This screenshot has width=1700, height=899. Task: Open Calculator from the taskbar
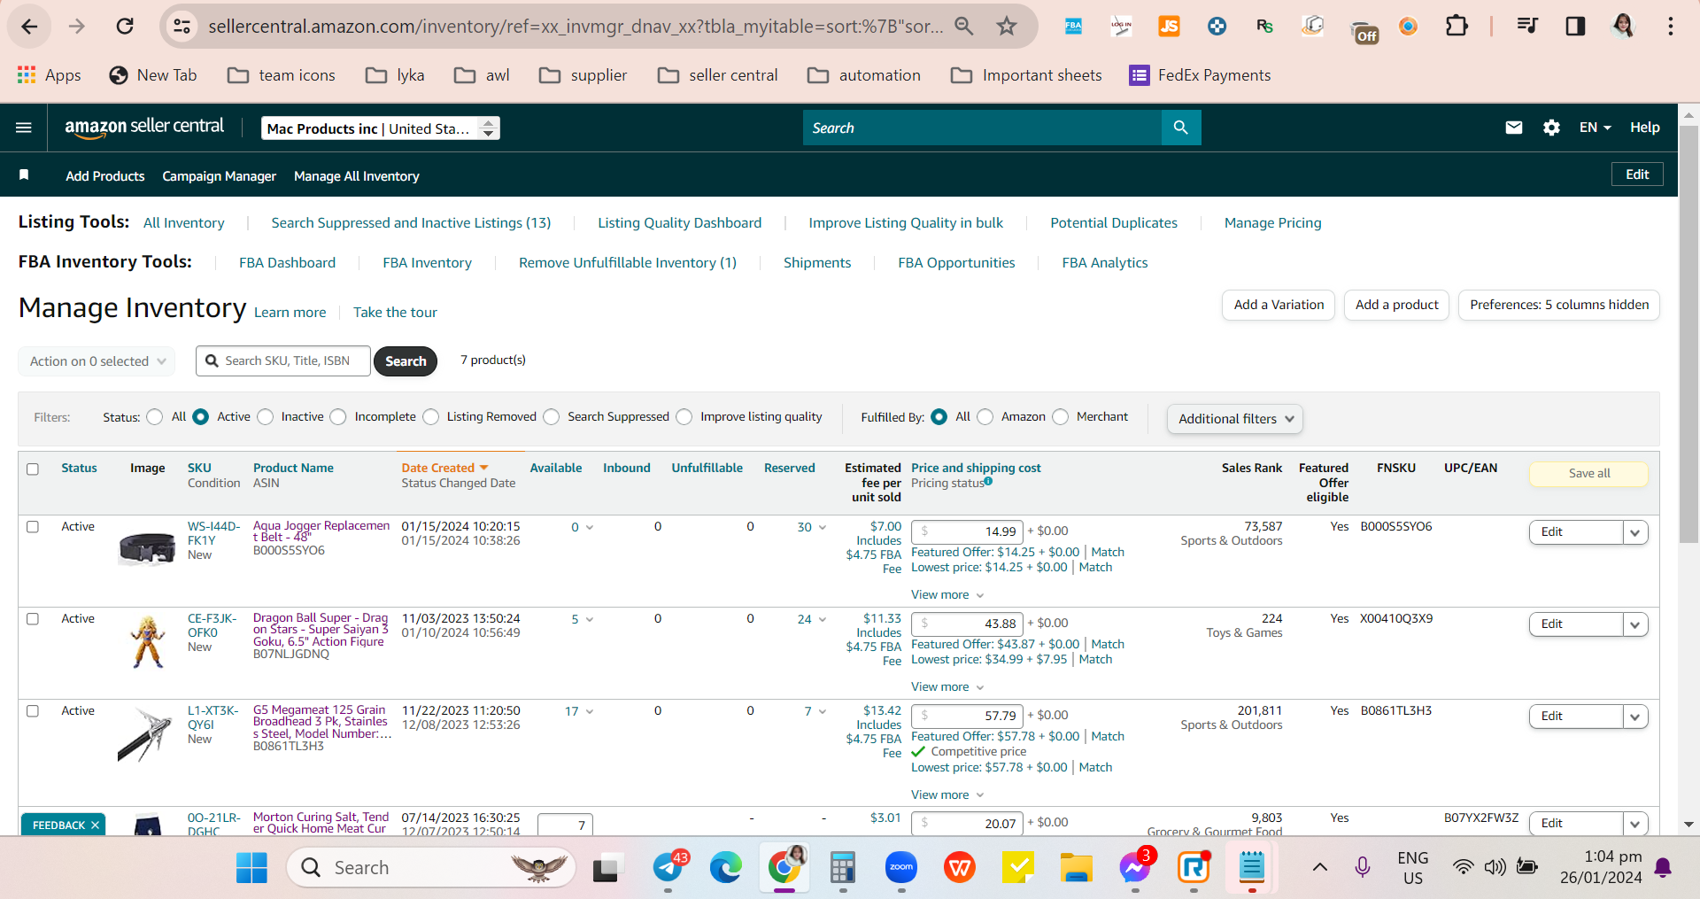842,868
